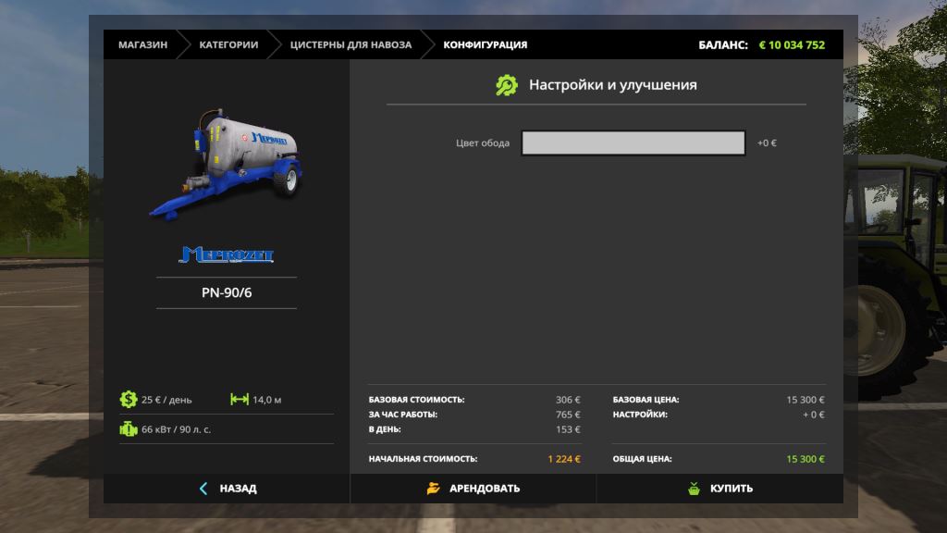947x533 pixels.
Task: Select the КОНФИГУРАЦИЯ breadcrumb
Action: 486,44
